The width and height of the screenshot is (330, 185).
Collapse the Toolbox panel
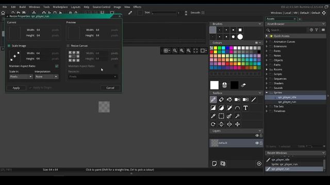260,93
